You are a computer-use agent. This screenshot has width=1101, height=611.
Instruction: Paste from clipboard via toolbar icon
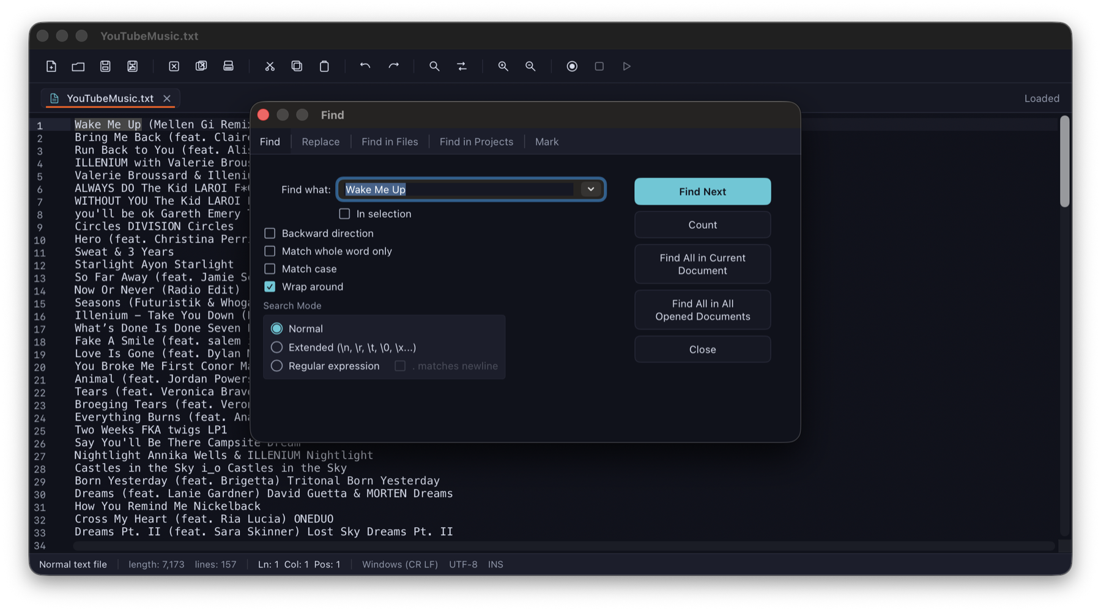point(324,66)
